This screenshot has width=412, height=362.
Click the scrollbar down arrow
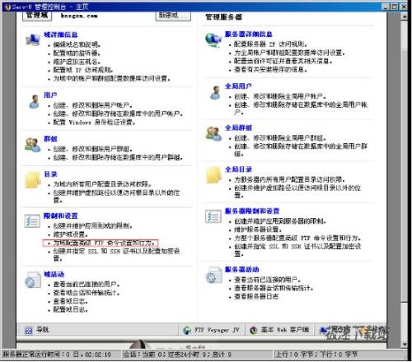point(405,345)
